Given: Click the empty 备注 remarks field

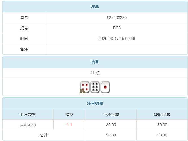Looking at the screenshot, I should pyautogui.click(x=117, y=49).
